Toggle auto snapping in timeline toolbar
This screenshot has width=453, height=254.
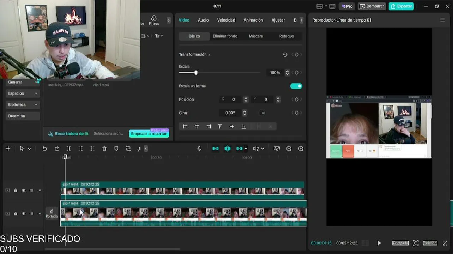coord(227,149)
